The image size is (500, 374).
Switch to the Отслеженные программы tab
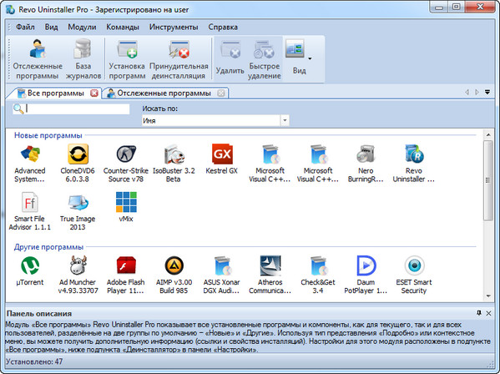click(x=164, y=93)
